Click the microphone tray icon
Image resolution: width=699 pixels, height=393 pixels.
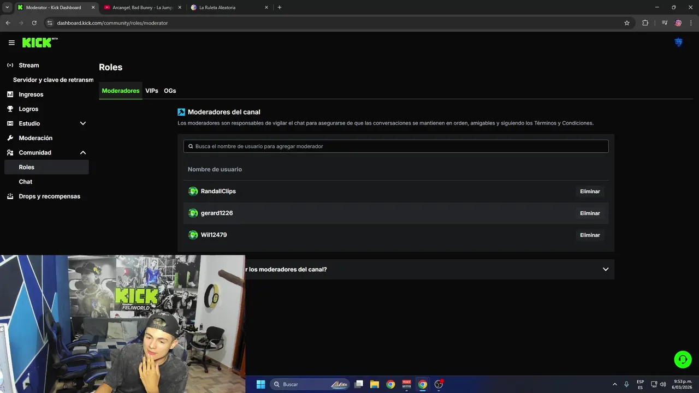[x=626, y=384]
